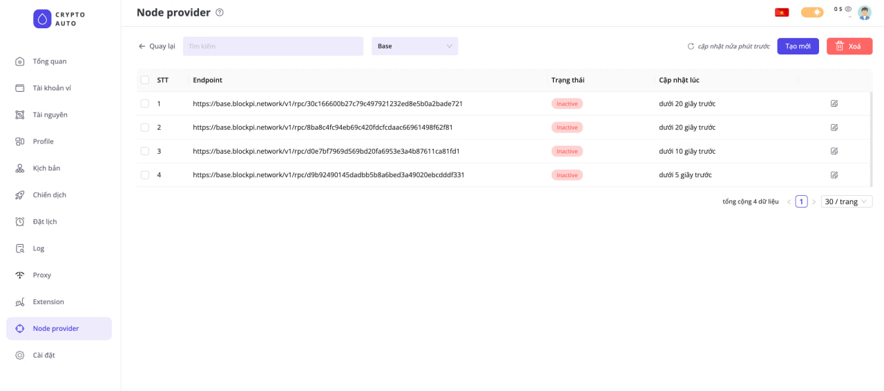Check the select-all checkbox in table header
Viewport: 884px width, 391px height.
(145, 80)
